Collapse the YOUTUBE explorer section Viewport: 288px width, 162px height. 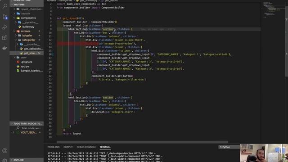(27, 4)
